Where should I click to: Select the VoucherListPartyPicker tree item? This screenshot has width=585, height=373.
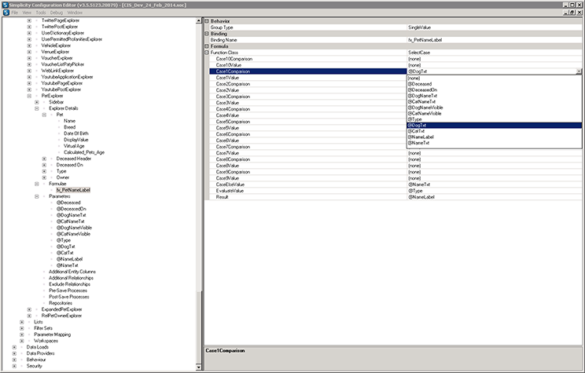point(63,64)
